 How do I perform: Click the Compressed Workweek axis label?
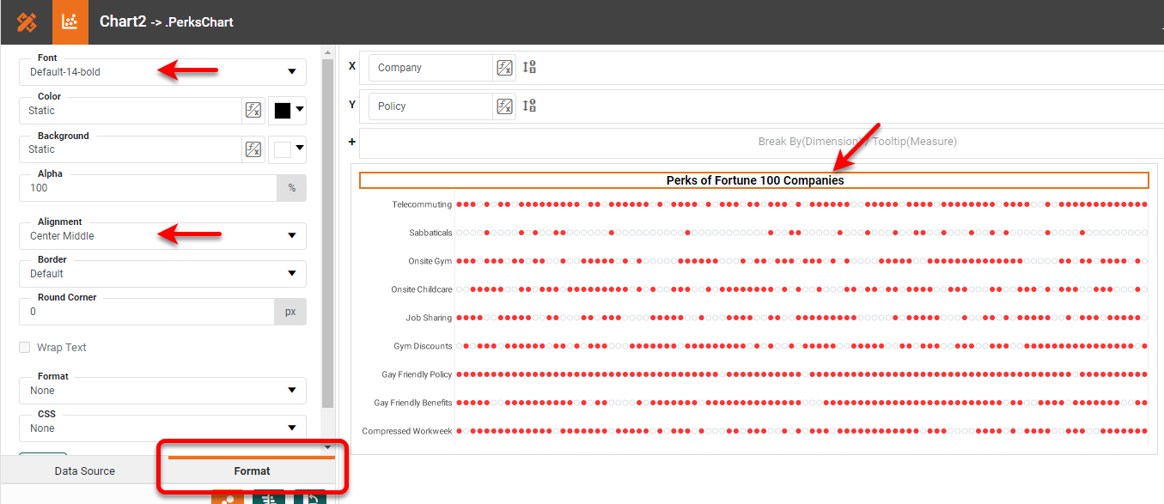[x=407, y=431]
